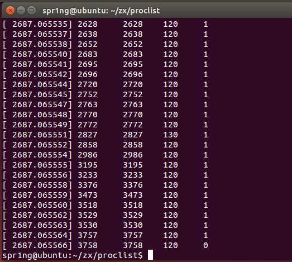Viewport: 292px width, 262px height.
Task: Click the timestamp 2687.065548
Action: tap(40, 115)
